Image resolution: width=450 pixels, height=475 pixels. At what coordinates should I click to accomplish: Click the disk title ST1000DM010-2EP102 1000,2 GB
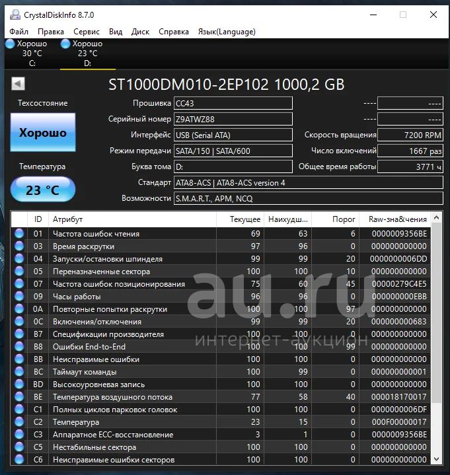pos(227,85)
